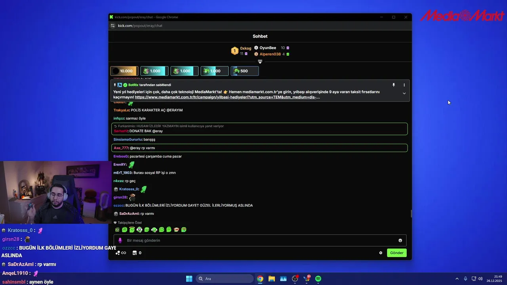Click the system tray microphone icon

tap(465, 279)
